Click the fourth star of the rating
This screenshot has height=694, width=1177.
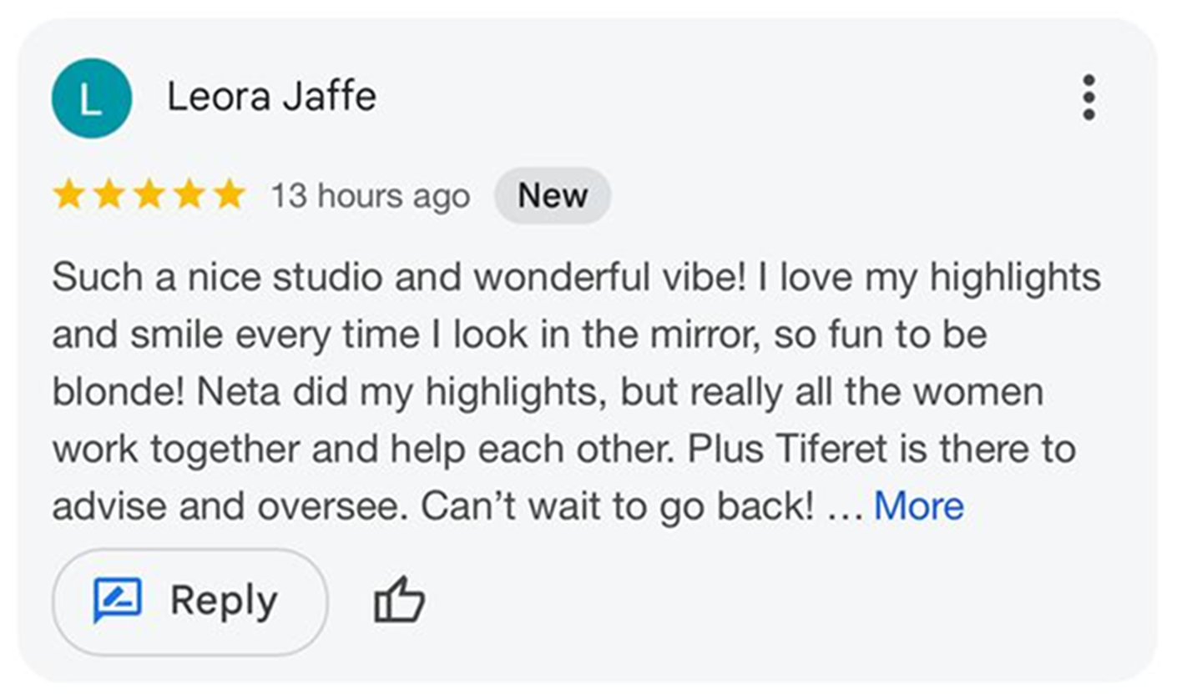click(x=188, y=195)
